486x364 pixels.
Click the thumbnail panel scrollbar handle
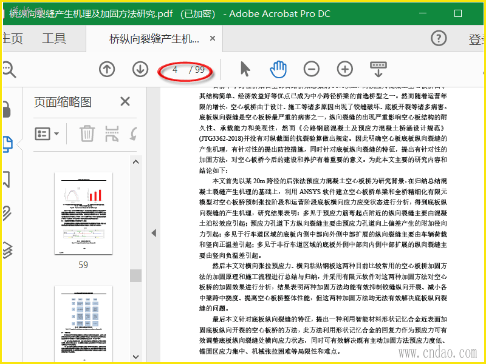[x=135, y=275]
